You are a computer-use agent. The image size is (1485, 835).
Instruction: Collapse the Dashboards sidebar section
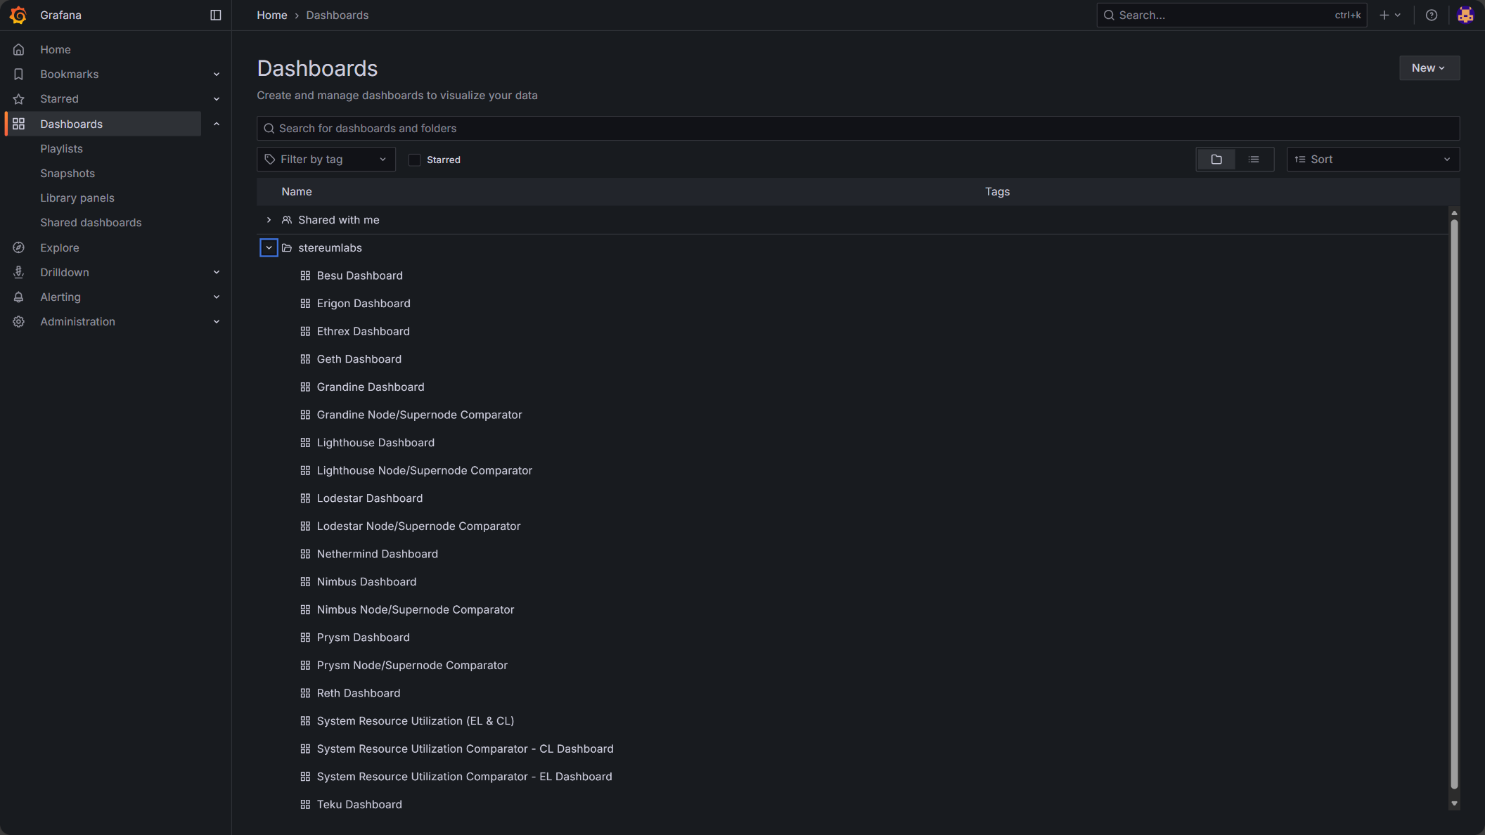(x=217, y=124)
